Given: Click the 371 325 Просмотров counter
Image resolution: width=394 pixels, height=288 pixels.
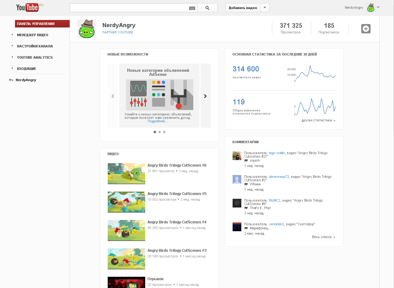Looking at the screenshot, I should (291, 28).
